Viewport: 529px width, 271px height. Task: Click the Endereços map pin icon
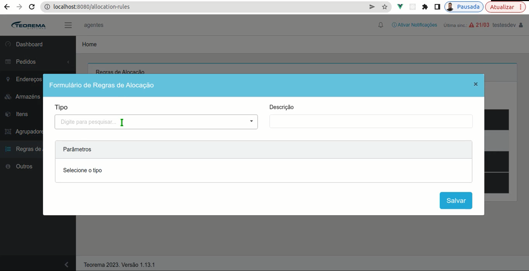(x=8, y=79)
